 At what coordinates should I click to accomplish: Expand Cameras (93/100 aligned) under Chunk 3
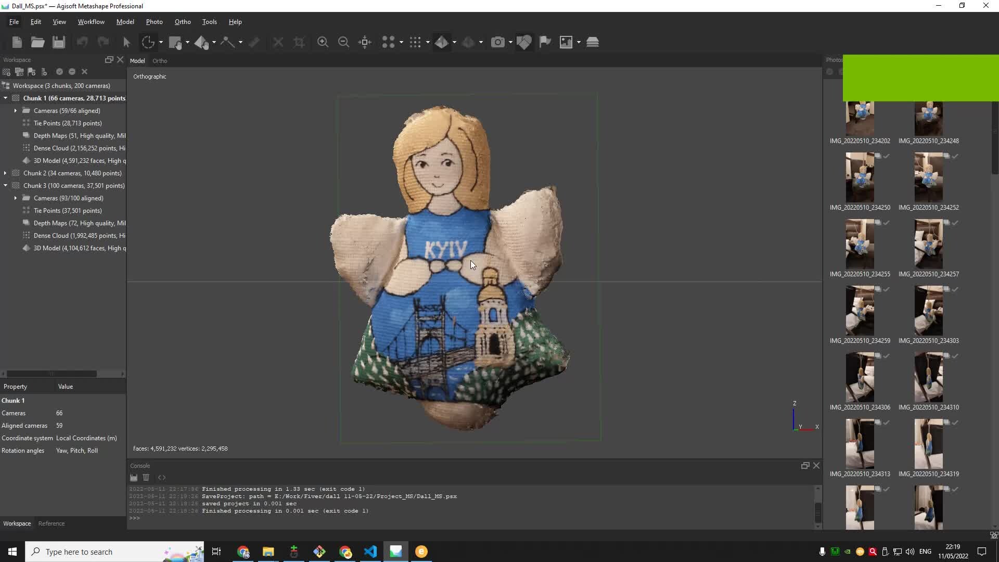click(15, 198)
